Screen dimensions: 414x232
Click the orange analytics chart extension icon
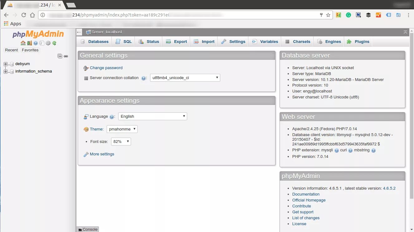click(378, 15)
